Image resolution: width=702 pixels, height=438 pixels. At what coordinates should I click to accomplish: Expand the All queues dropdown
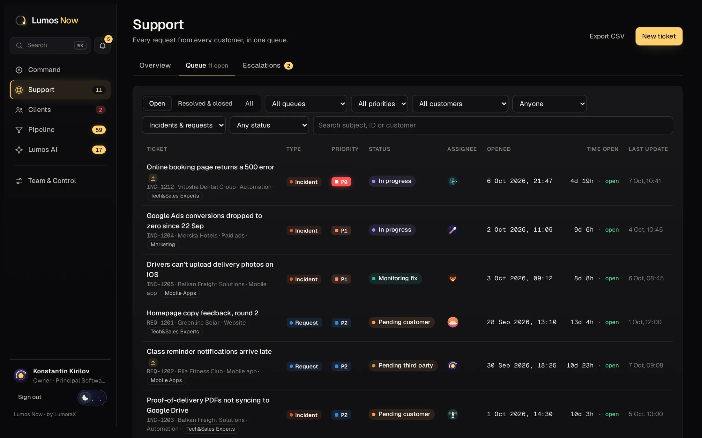click(x=306, y=104)
